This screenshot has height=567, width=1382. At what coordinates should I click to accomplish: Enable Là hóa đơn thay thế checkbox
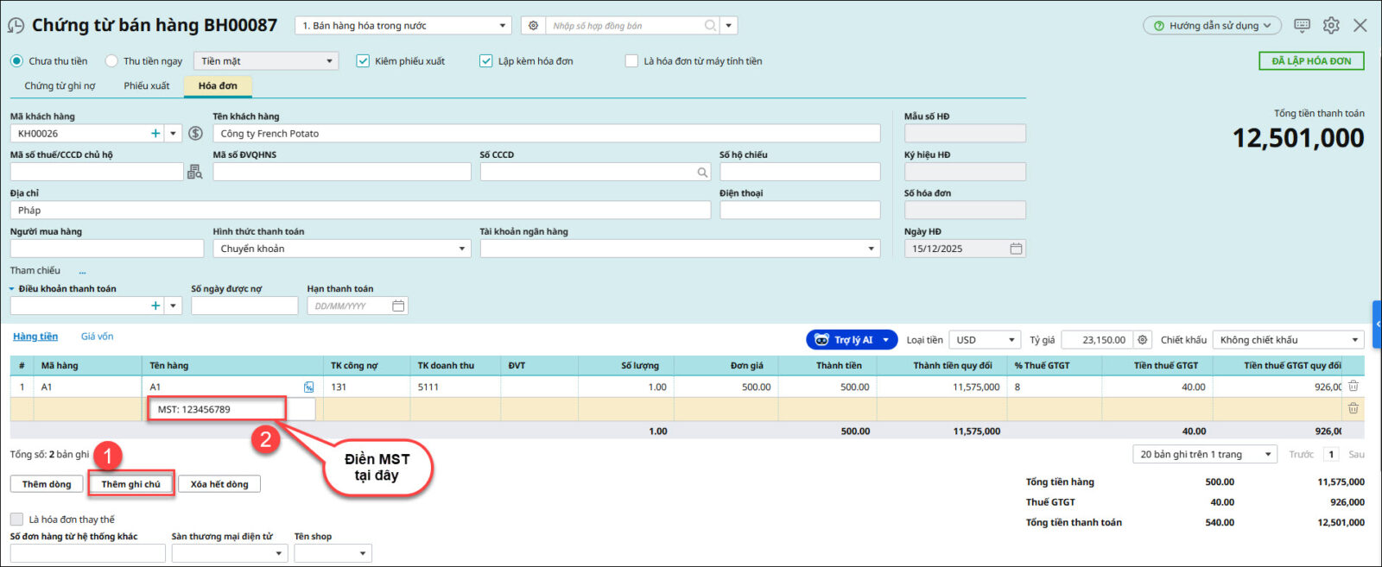[x=16, y=520]
